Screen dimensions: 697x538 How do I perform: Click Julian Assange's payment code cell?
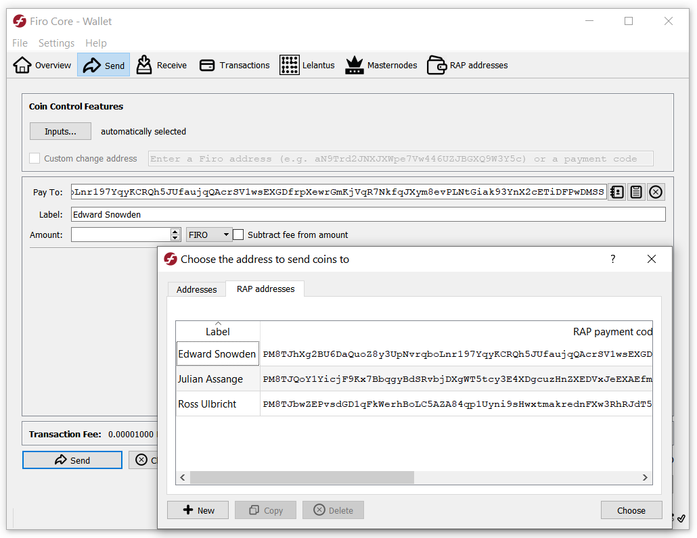(x=457, y=378)
